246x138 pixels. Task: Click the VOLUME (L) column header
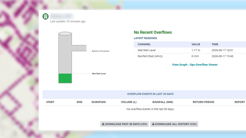[x=129, y=102]
